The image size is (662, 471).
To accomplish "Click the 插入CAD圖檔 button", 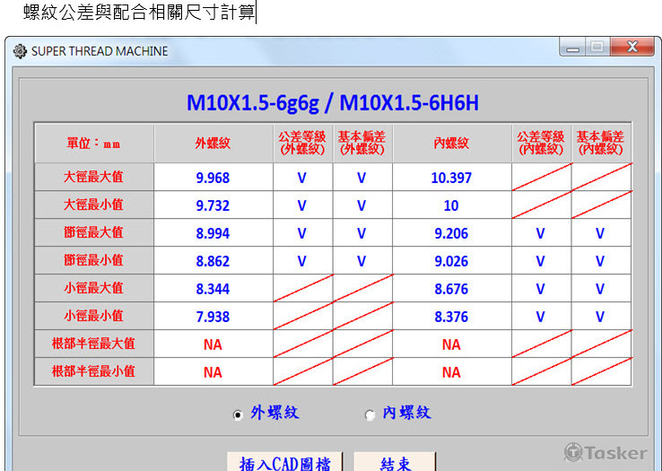I will [285, 463].
